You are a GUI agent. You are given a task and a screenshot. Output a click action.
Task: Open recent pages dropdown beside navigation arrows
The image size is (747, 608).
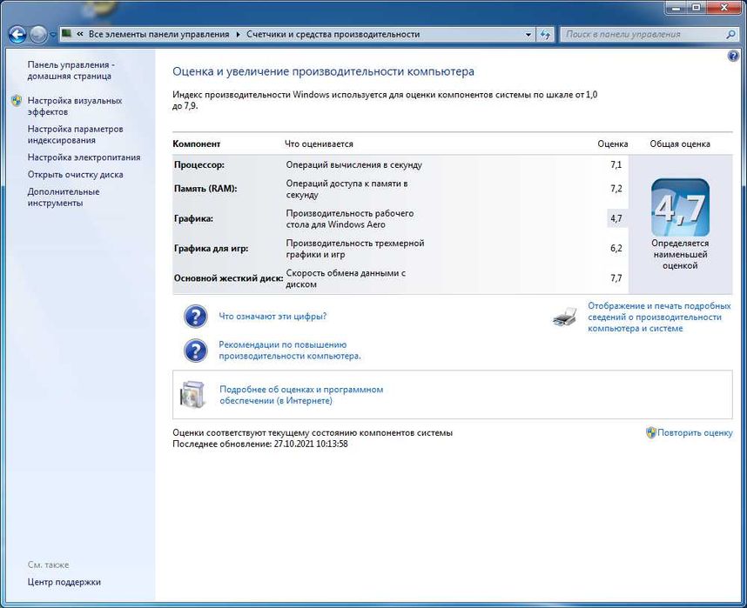pos(53,35)
